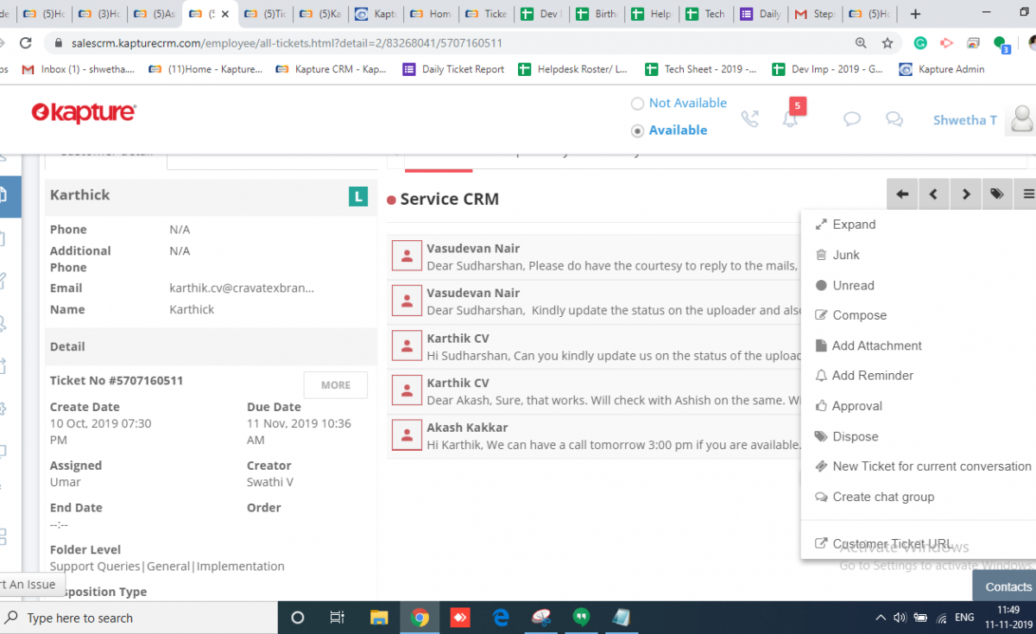Click the volume icon in system tray
The image size is (1036, 634).
[x=900, y=618]
